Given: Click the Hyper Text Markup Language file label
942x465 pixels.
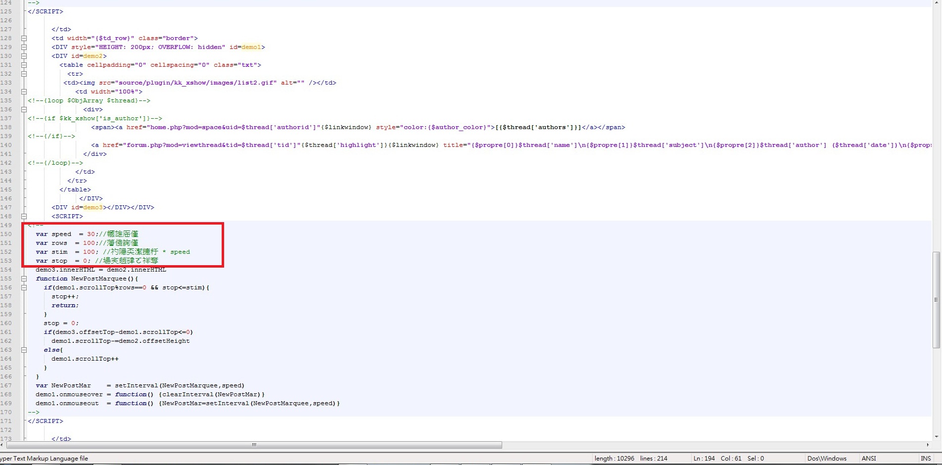Looking at the screenshot, I should 44,459.
